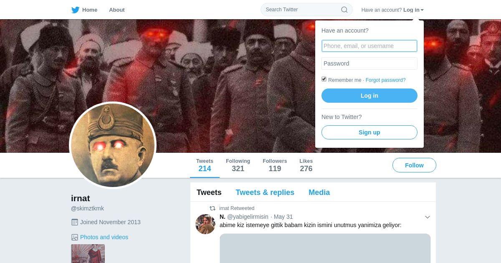Viewport: 501px width, 263px height.
Task: Open irnat's round profile picture
Action: tap(113, 145)
